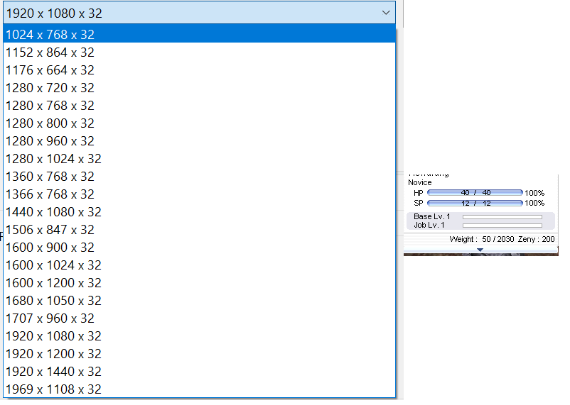Select 1176 x 664 x 32 resolution
The height and width of the screenshot is (405, 570).
199,70
